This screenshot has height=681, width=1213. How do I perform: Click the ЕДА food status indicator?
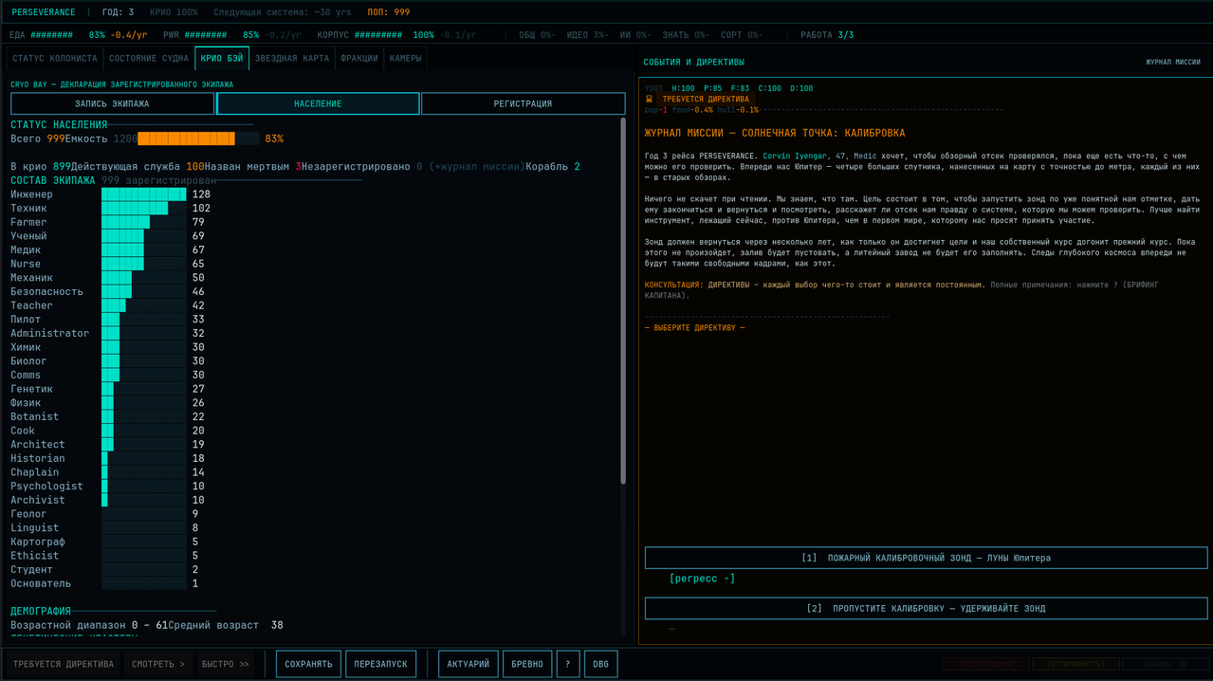click(x=79, y=35)
